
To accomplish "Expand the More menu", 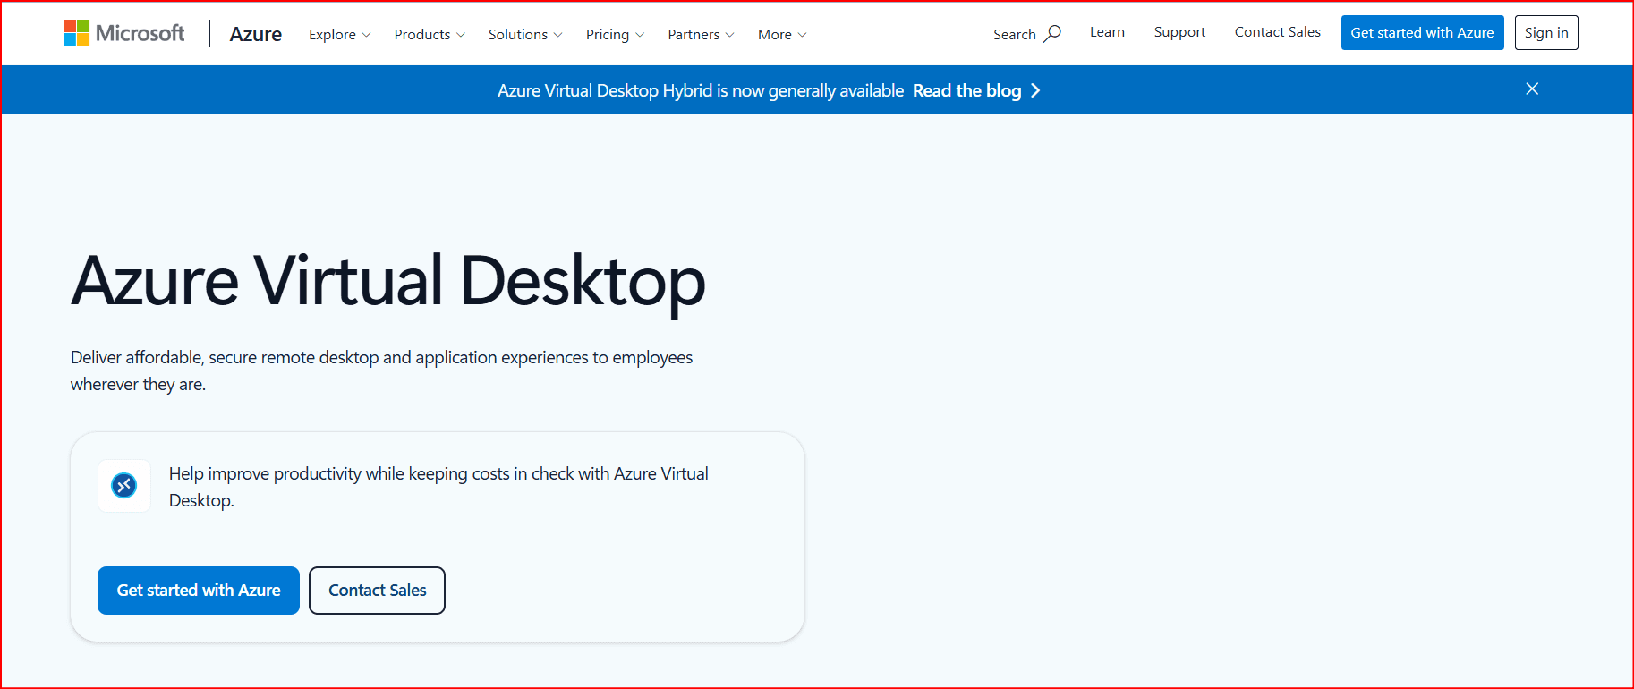I will (x=782, y=35).
